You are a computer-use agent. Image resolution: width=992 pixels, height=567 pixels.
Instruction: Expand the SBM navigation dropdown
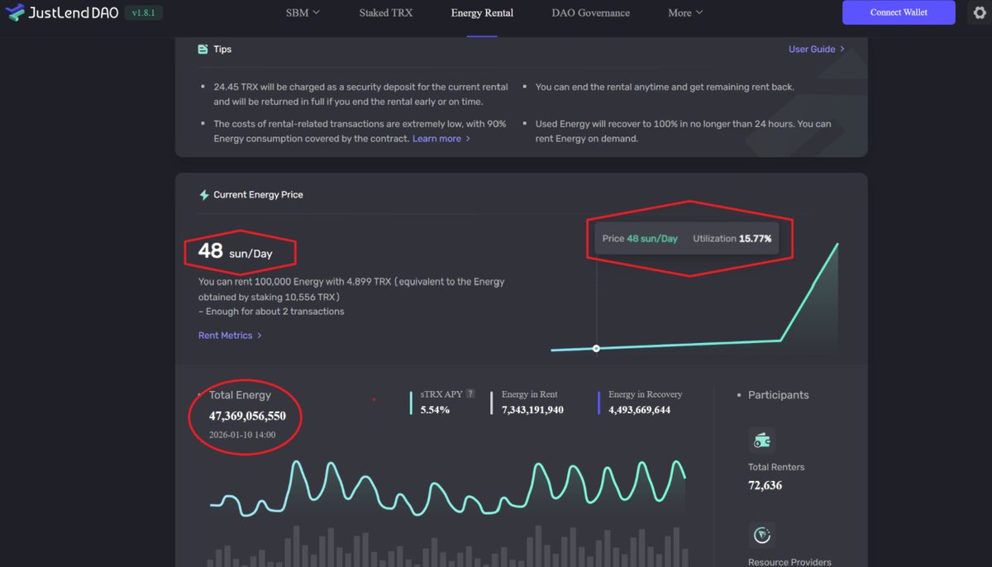pyautogui.click(x=302, y=13)
